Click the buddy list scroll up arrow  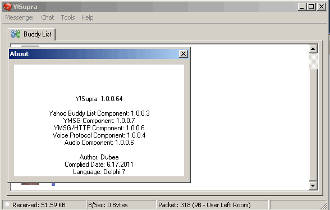coord(313,49)
